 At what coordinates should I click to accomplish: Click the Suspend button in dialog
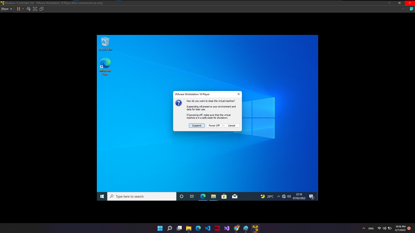[196, 126]
